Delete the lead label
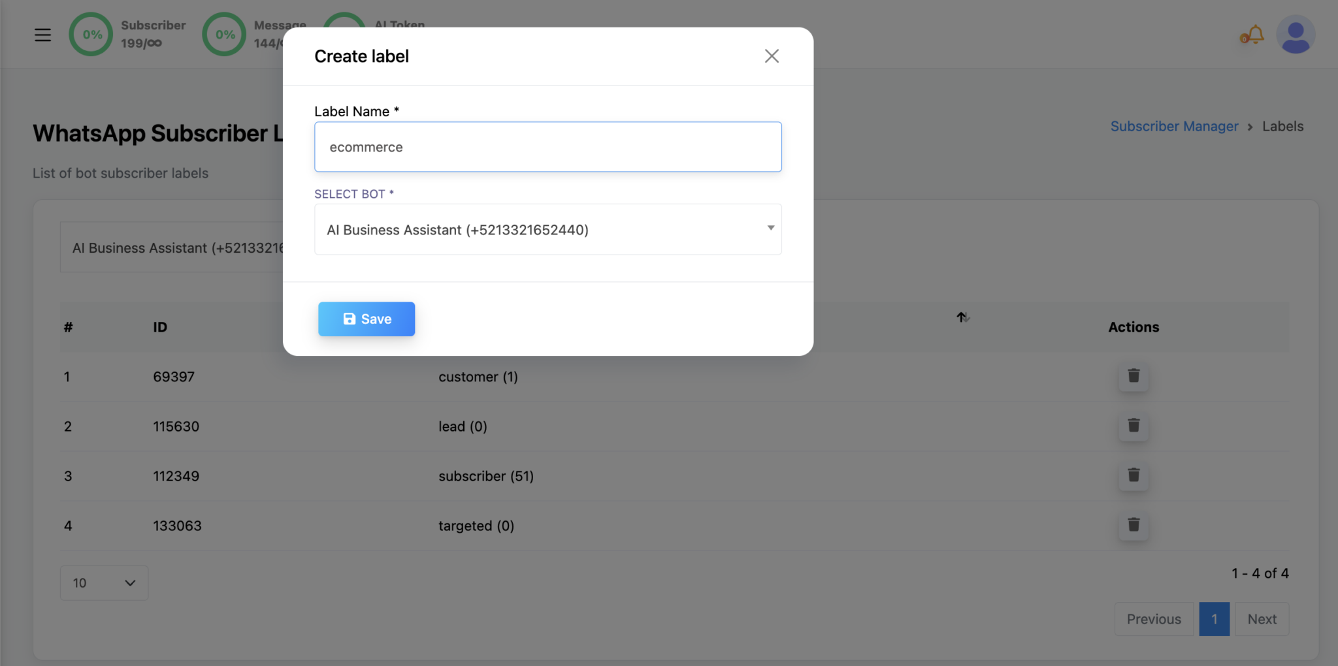 [1134, 426]
